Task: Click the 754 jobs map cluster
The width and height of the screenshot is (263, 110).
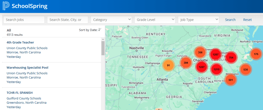Action: [231, 58]
